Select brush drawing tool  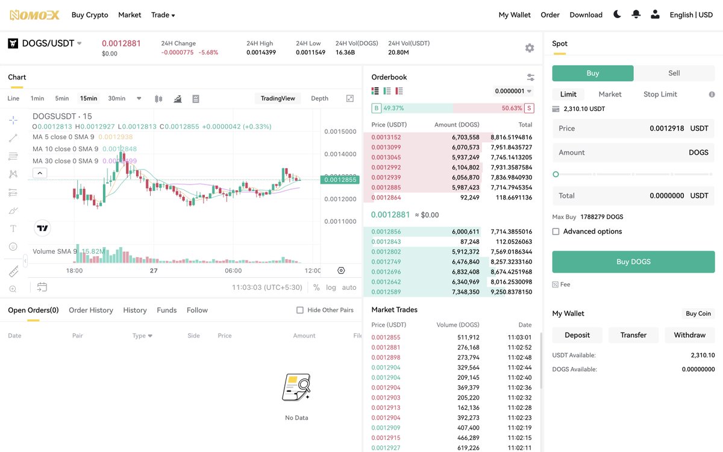click(13, 210)
